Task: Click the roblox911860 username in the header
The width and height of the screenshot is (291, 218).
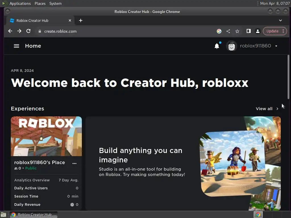Action: click(255, 46)
